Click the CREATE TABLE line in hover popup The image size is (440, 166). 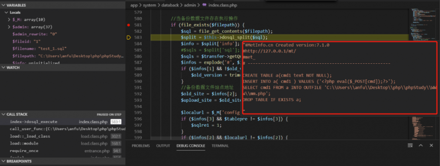[x=287, y=75]
